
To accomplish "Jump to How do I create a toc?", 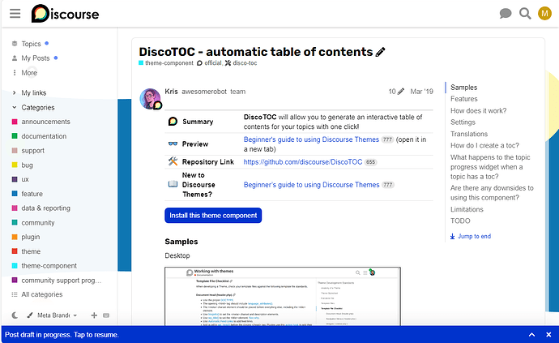I will pos(484,145).
